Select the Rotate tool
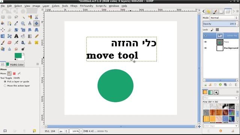The image size is (240, 135). [16, 30]
